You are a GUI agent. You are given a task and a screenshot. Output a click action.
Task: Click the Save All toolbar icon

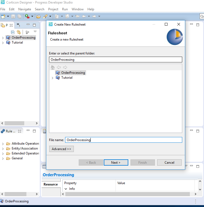tap(20, 16)
